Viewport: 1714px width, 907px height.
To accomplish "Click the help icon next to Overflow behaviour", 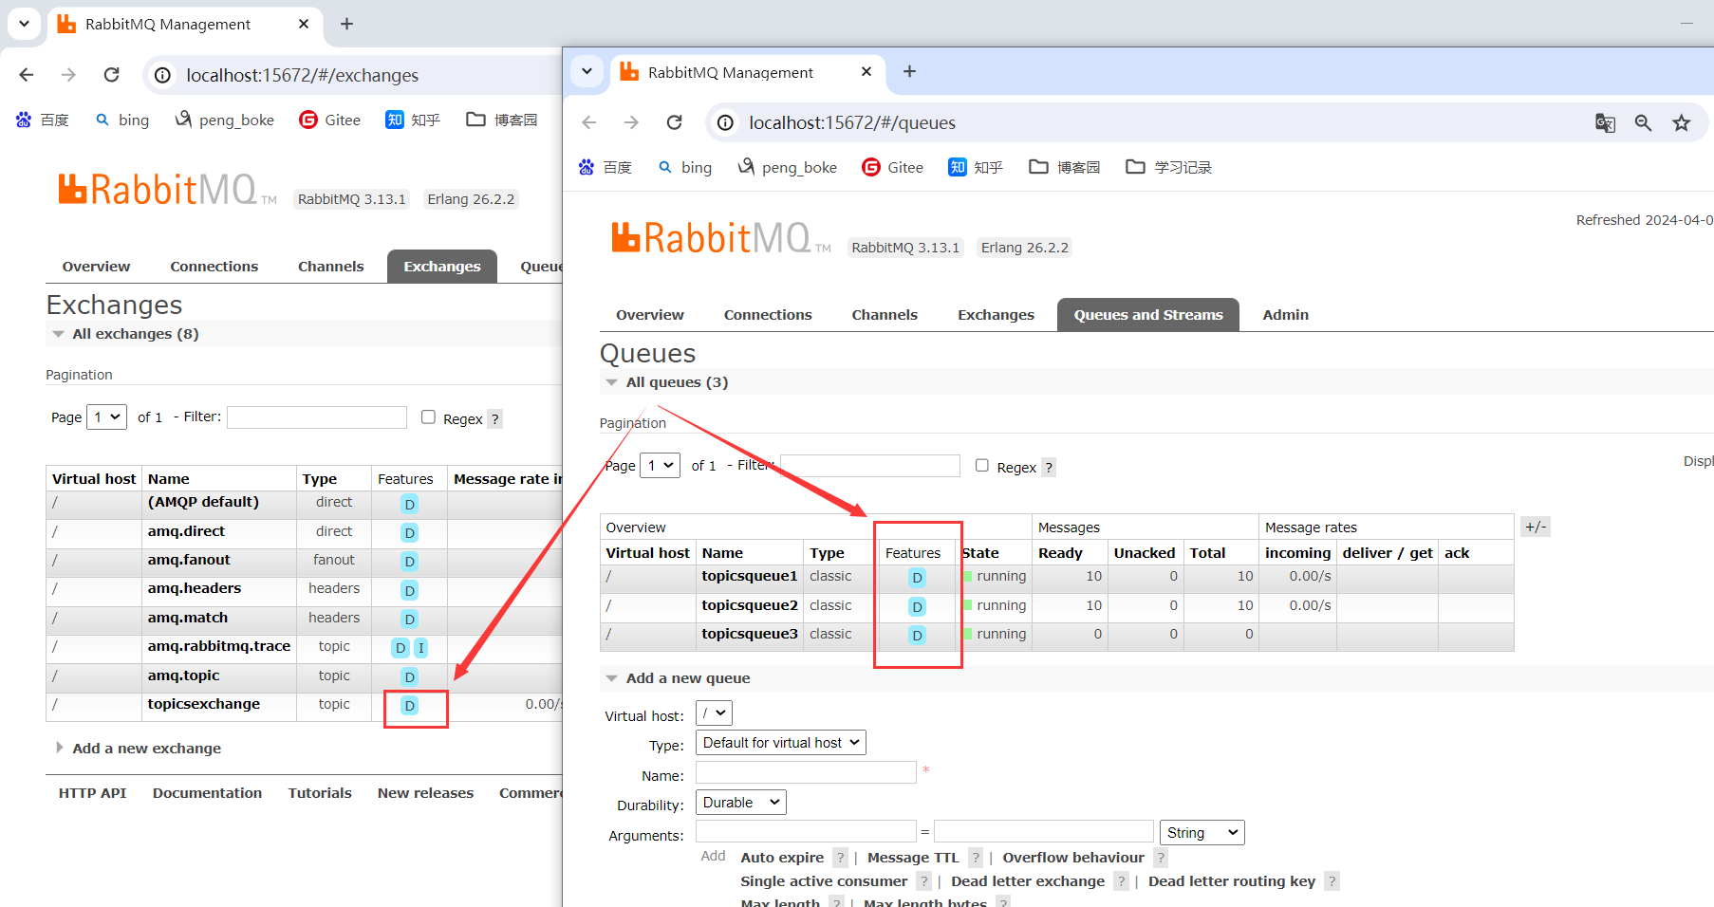I will [1161, 858].
